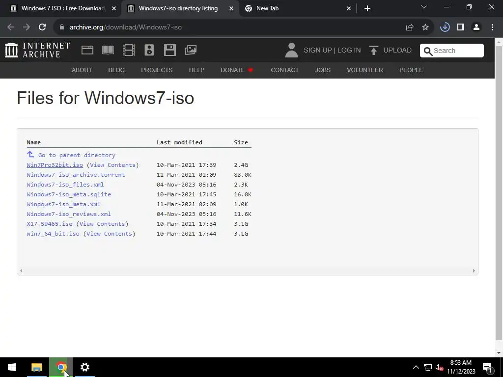Open new tab with plus button
The height and width of the screenshot is (377, 503).
(x=367, y=8)
